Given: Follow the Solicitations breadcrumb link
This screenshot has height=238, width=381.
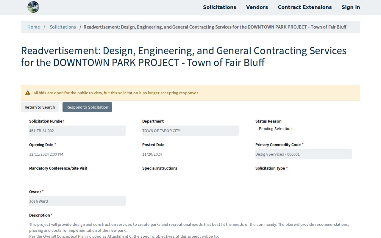Looking at the screenshot, I should tap(63, 27).
